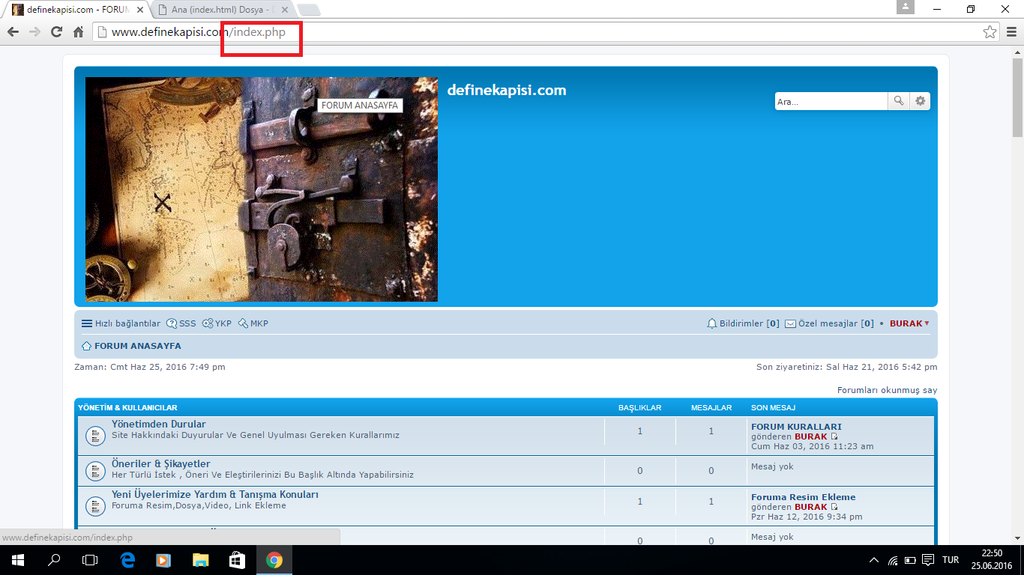
Task: Close the definekapisi.com FORUM tab
Action: (140, 10)
